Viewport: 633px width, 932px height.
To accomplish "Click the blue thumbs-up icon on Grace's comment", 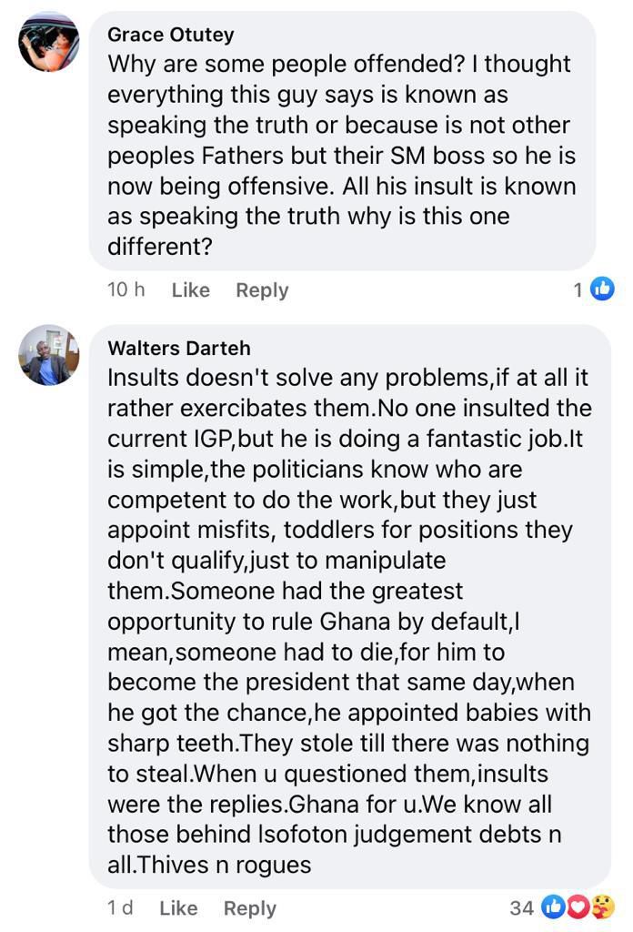I will click(600, 288).
